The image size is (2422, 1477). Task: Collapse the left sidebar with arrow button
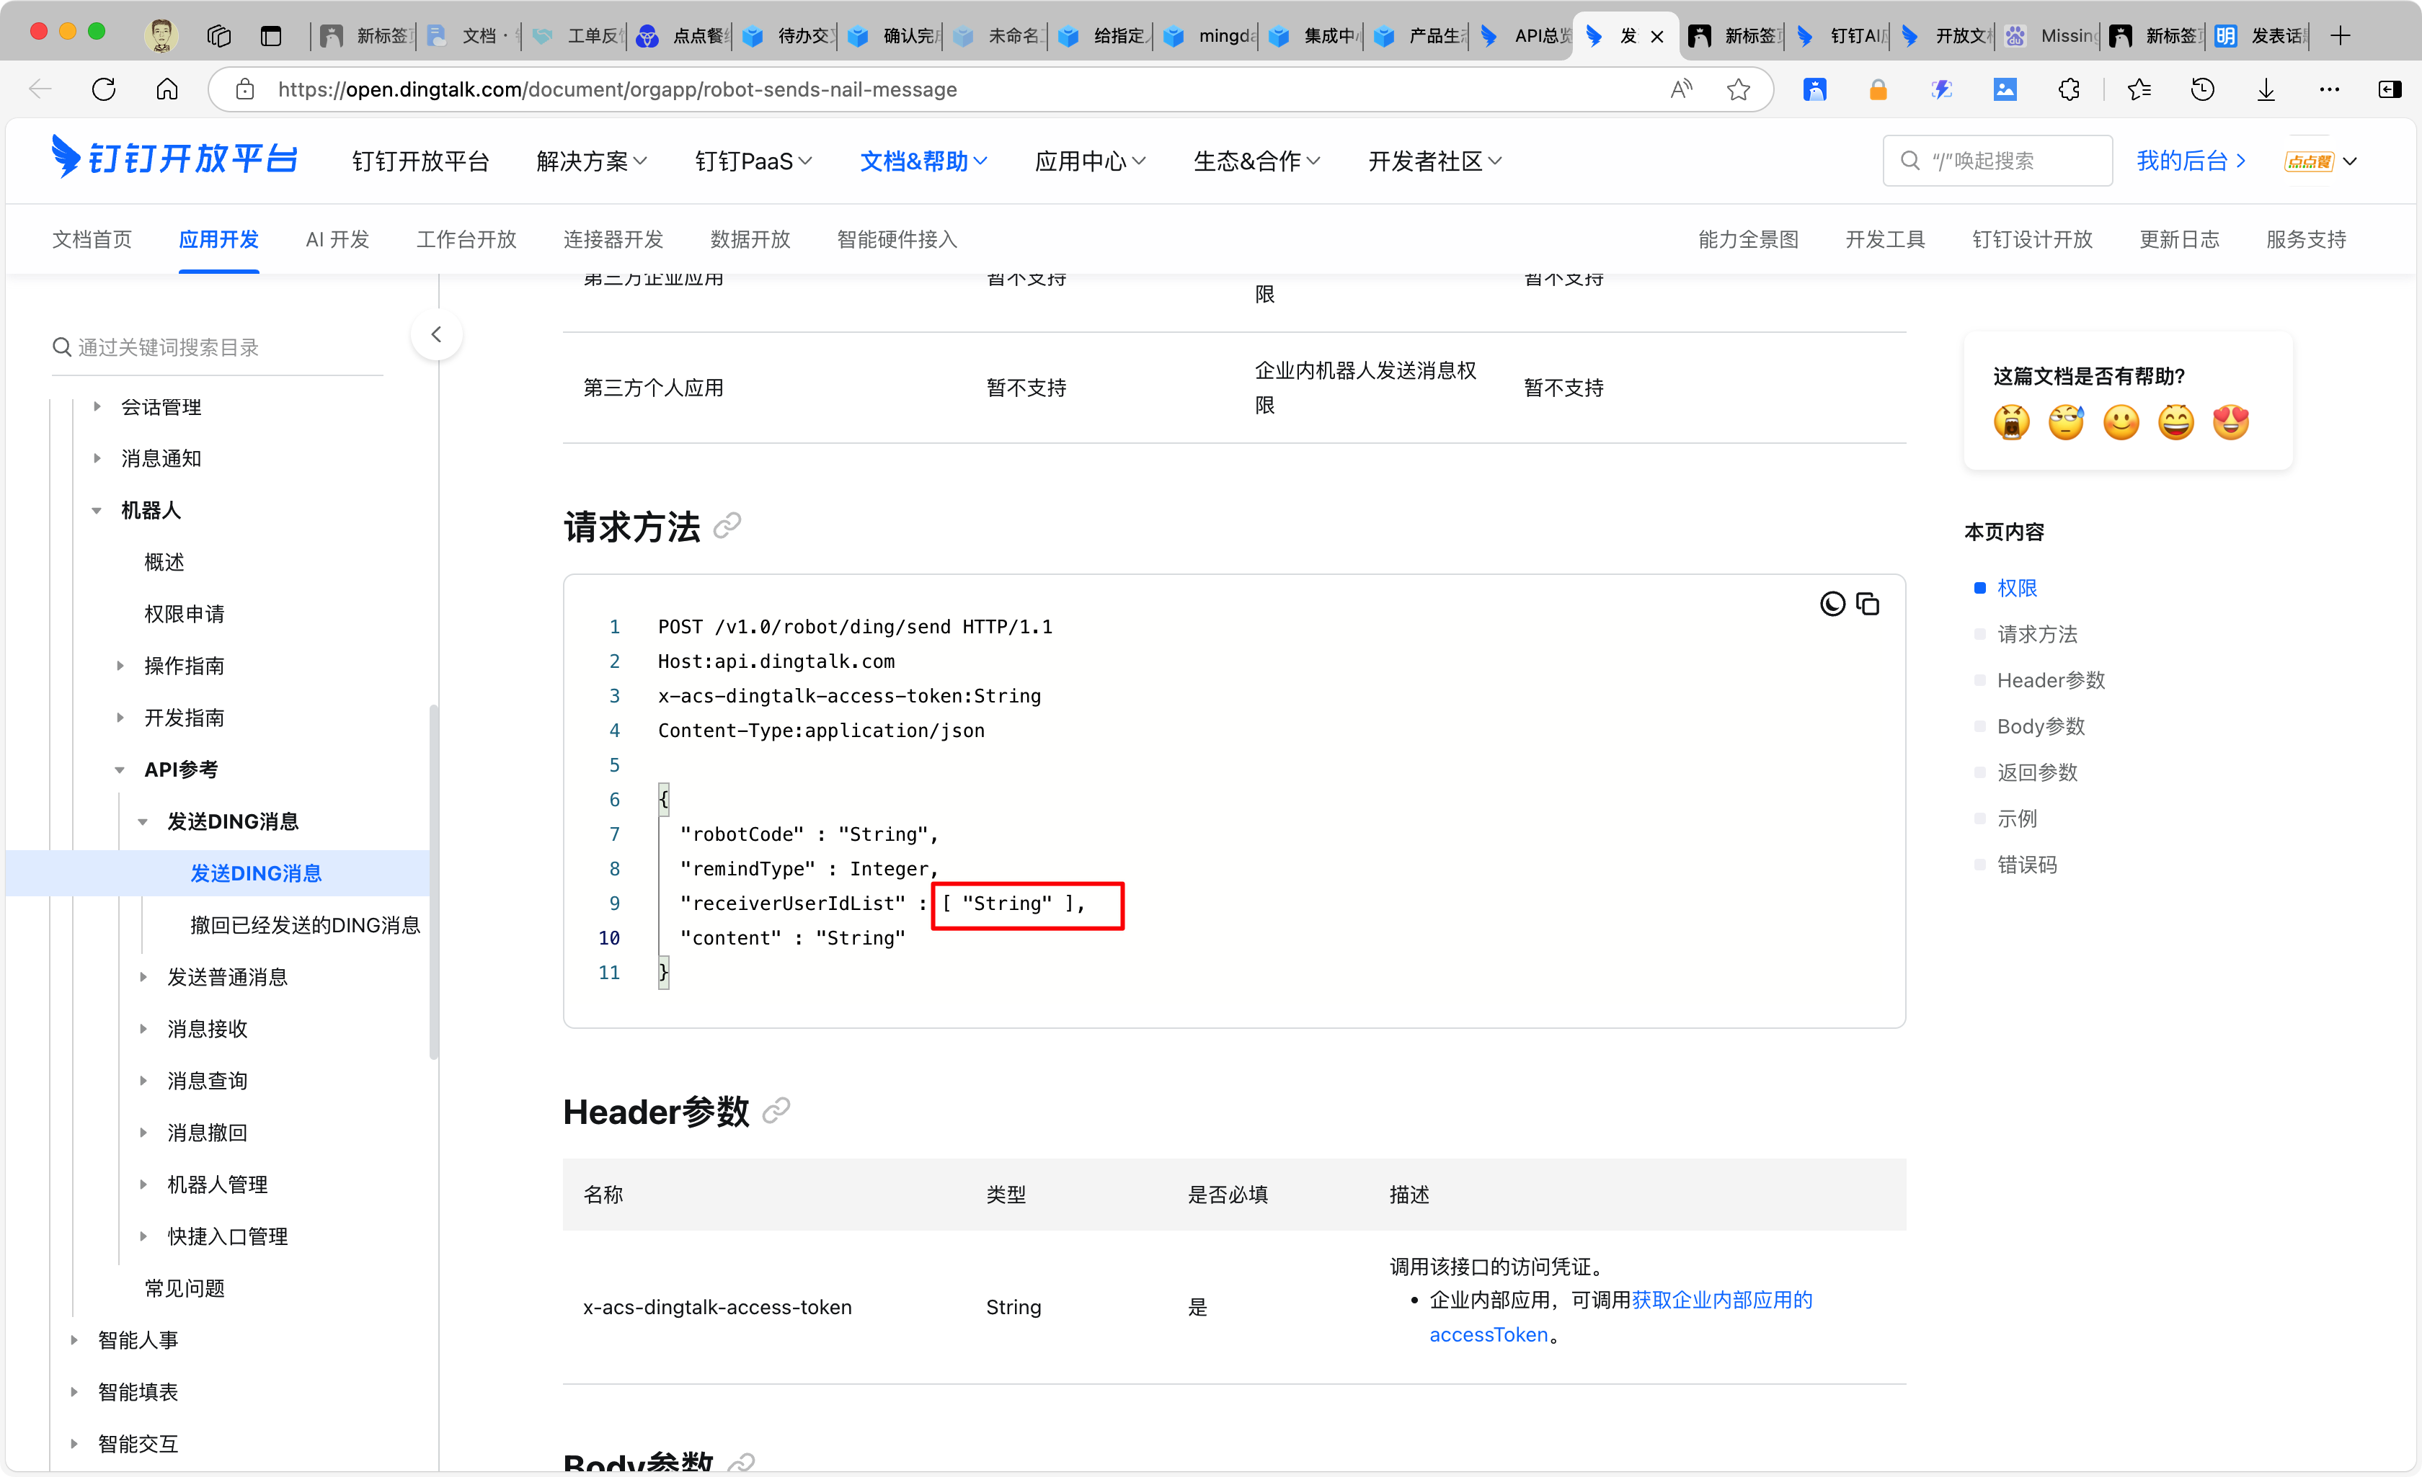pos(436,334)
